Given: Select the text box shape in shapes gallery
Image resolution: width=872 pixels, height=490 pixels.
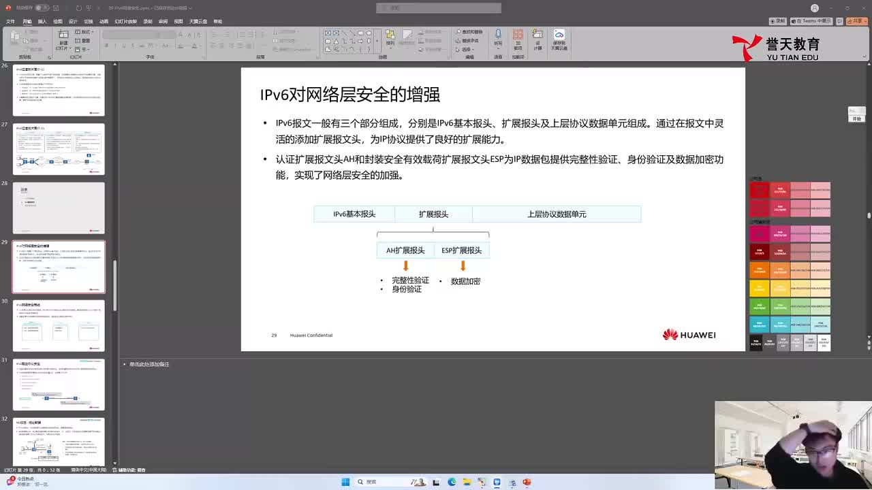Looking at the screenshot, I should (328, 33).
